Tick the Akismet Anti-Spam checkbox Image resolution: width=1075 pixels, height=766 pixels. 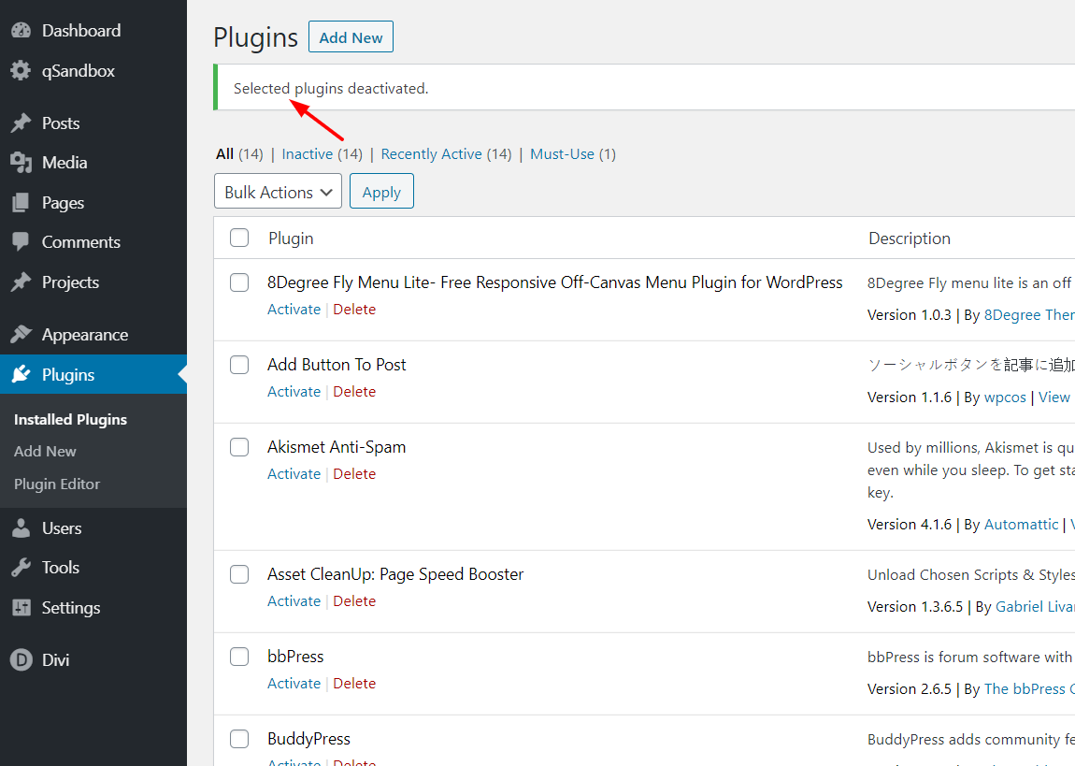point(239,447)
